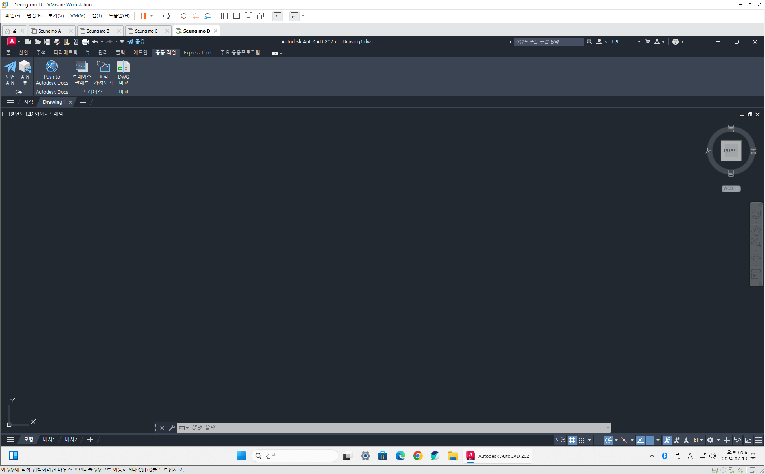
Task: Open the Express Tools ribbon tab
Action: [x=198, y=53]
